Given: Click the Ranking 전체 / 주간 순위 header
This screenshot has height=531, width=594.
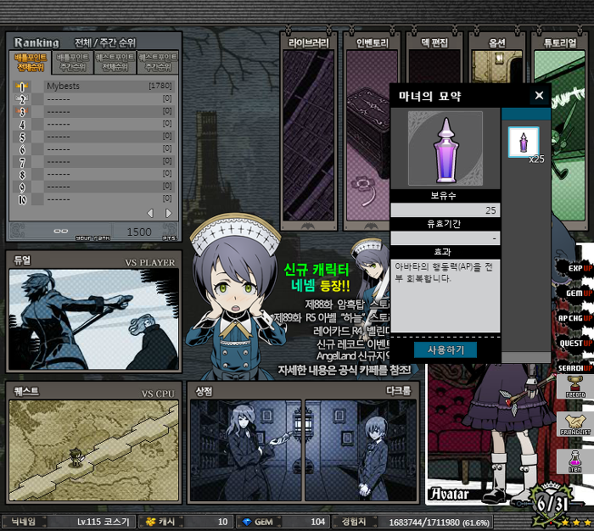Looking at the screenshot, I should [75, 42].
